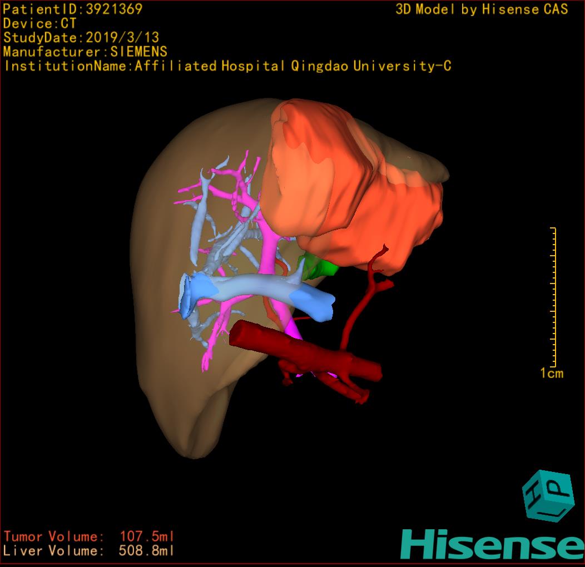This screenshot has height=567, width=585.
Task: Click the light blue portal vein trunk
Action: [257, 291]
